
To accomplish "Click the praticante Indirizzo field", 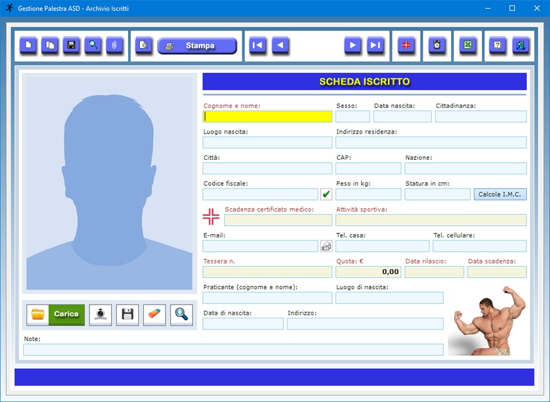I will coord(365,324).
